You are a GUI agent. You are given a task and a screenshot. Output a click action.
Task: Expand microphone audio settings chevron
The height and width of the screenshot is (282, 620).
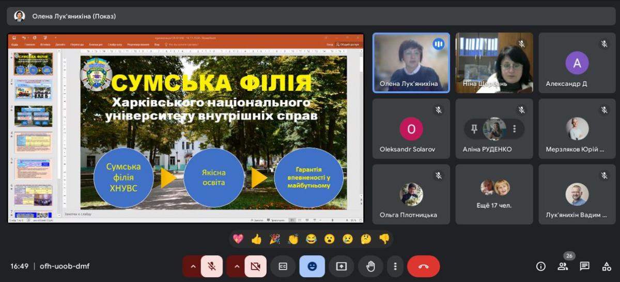(x=193, y=267)
